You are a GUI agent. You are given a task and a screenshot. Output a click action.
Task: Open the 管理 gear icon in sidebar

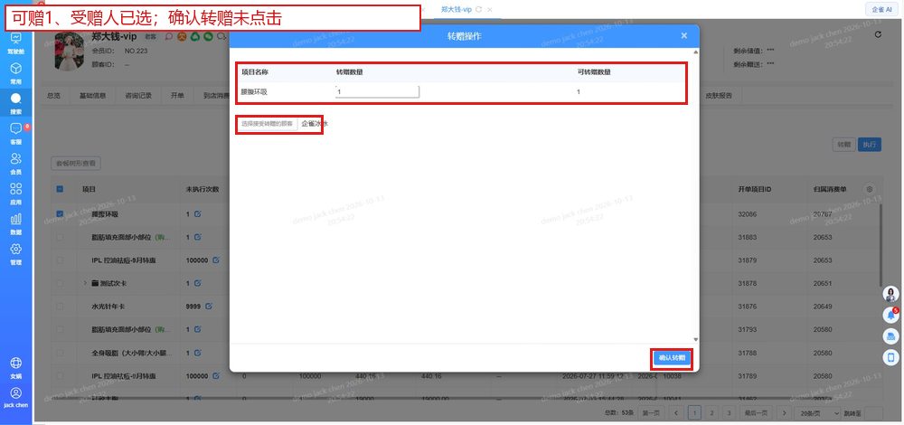tap(16, 249)
